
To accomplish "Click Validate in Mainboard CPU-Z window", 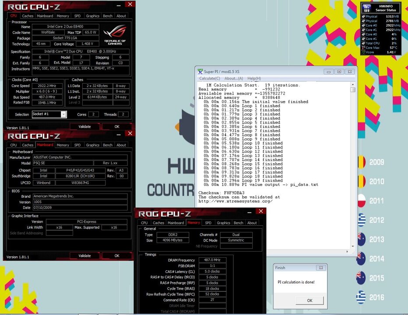I will (84, 255).
